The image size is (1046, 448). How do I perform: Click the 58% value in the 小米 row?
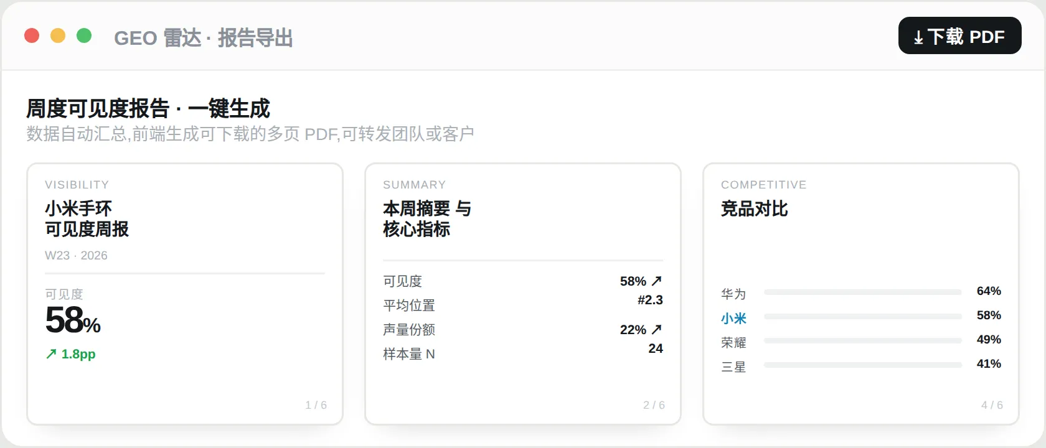(x=989, y=315)
